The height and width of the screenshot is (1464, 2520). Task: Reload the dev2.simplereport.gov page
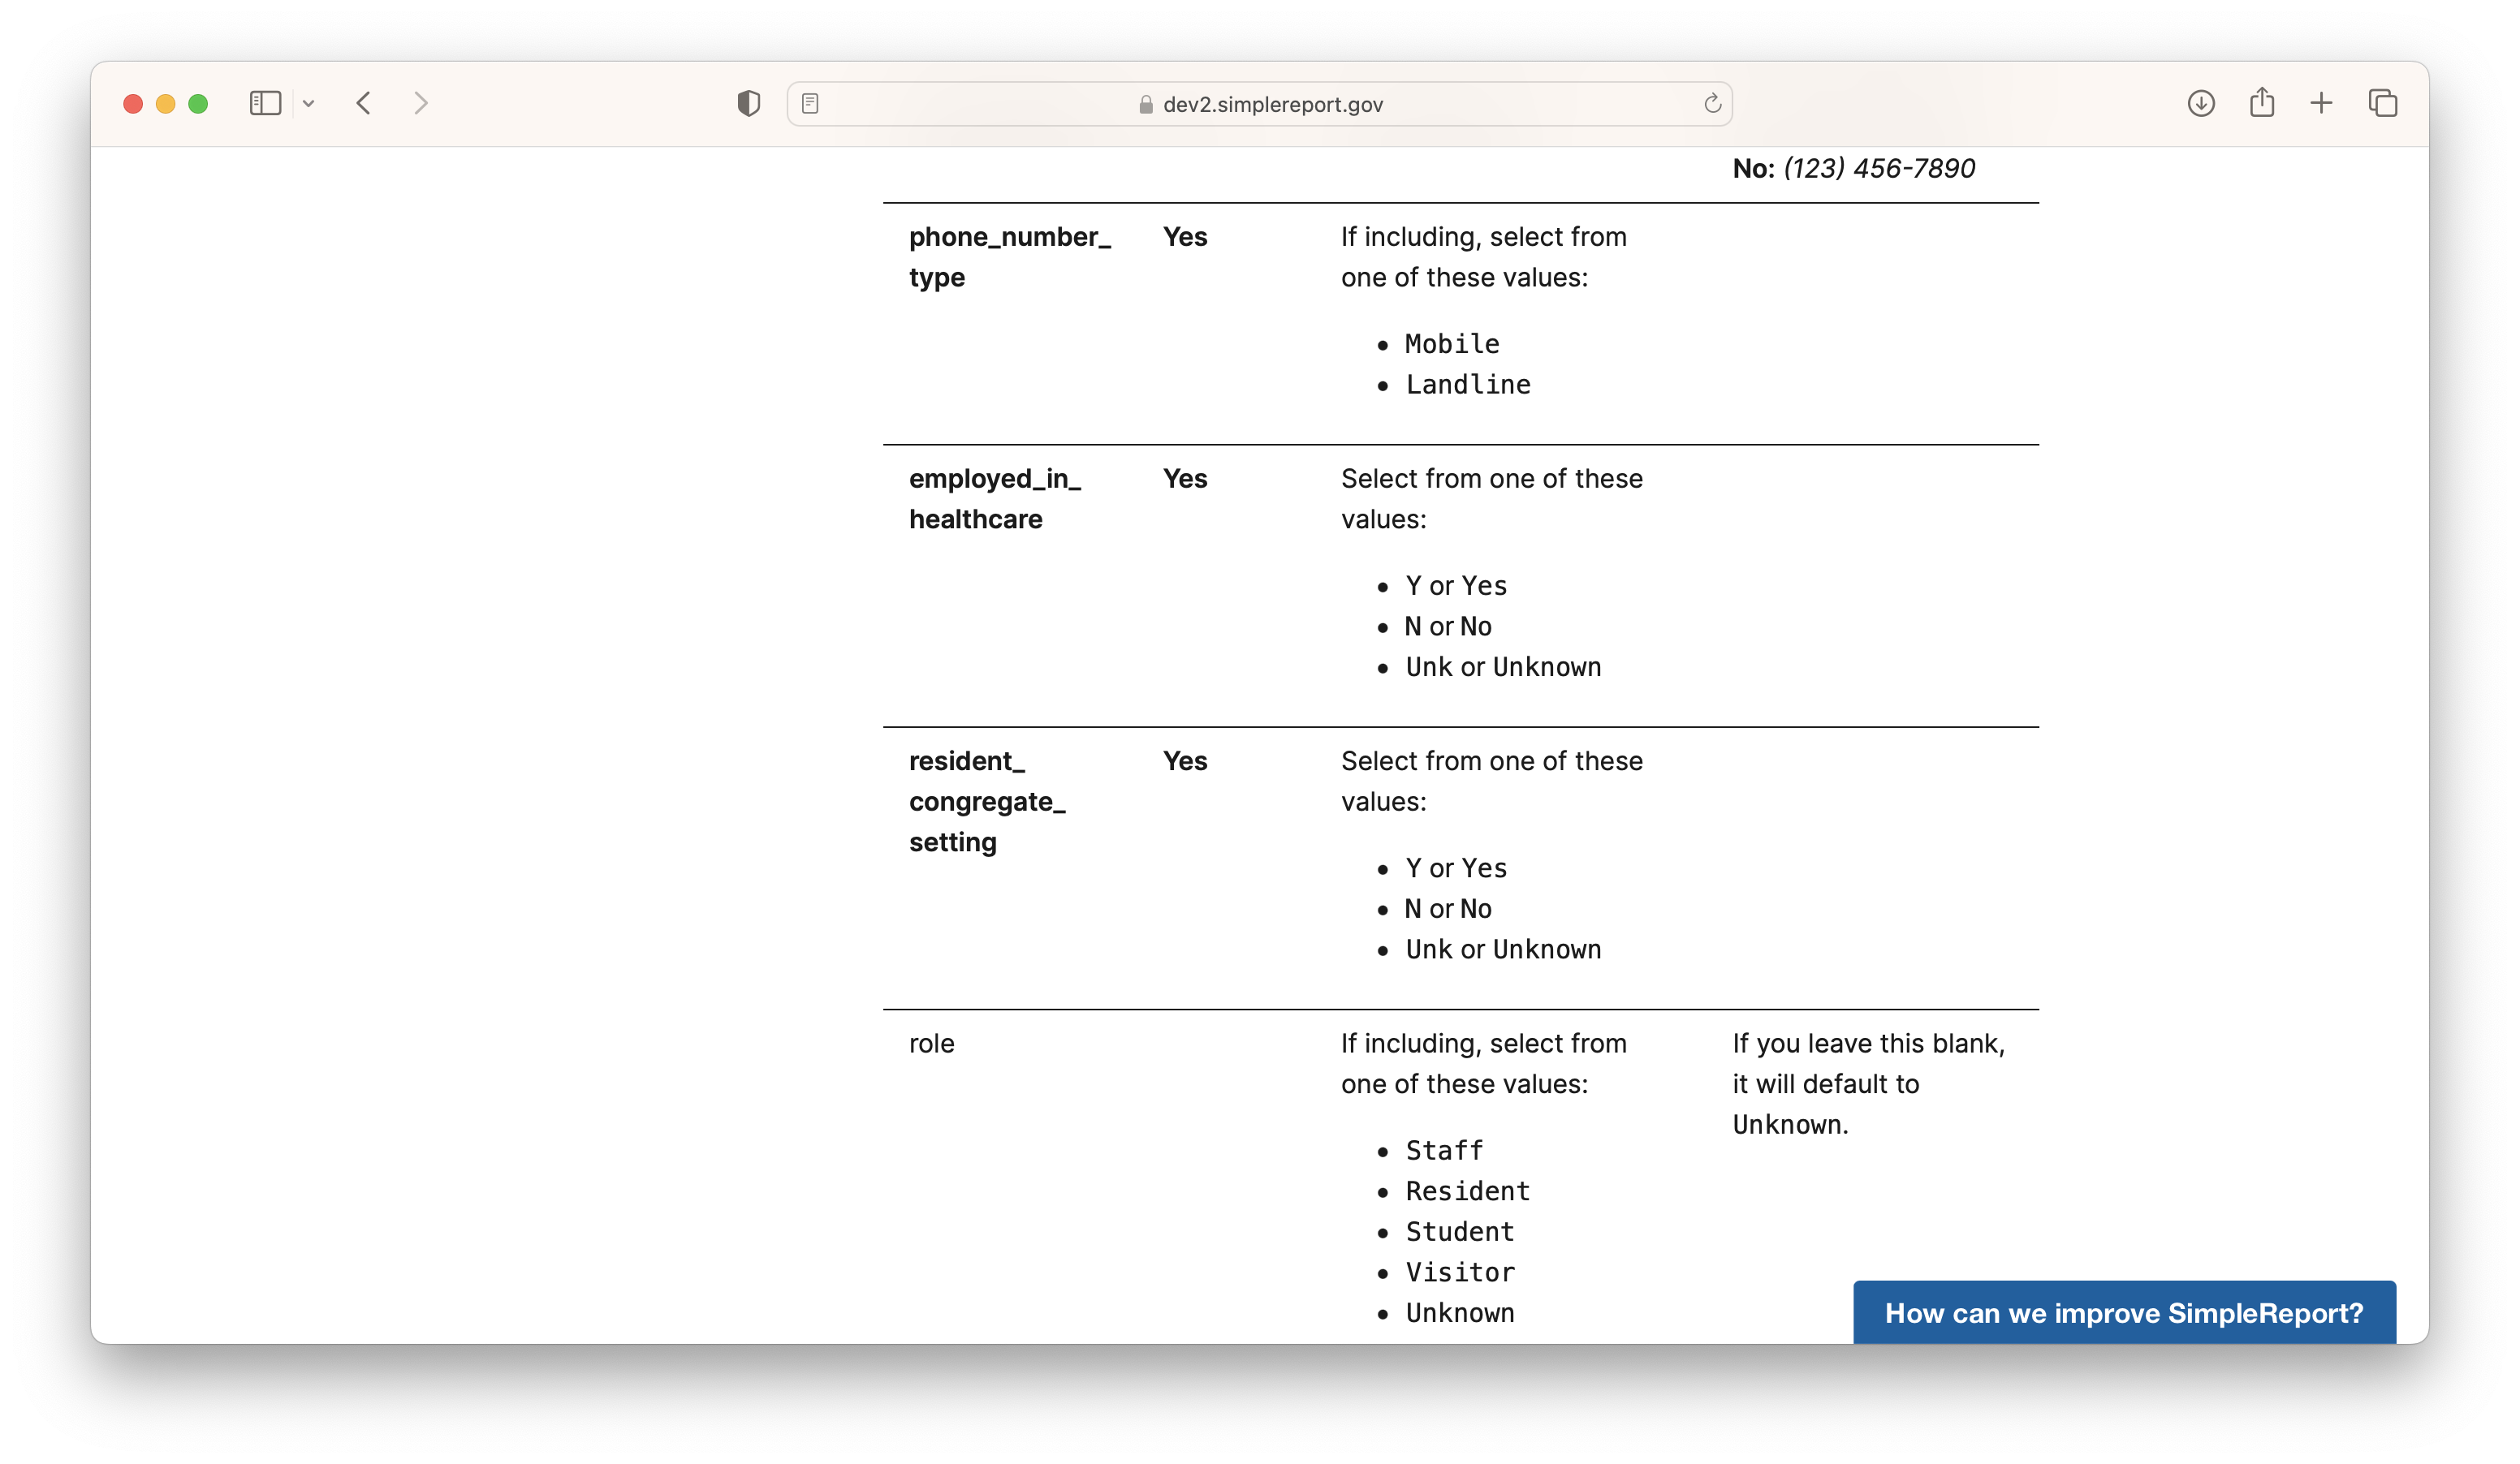pyautogui.click(x=1711, y=103)
